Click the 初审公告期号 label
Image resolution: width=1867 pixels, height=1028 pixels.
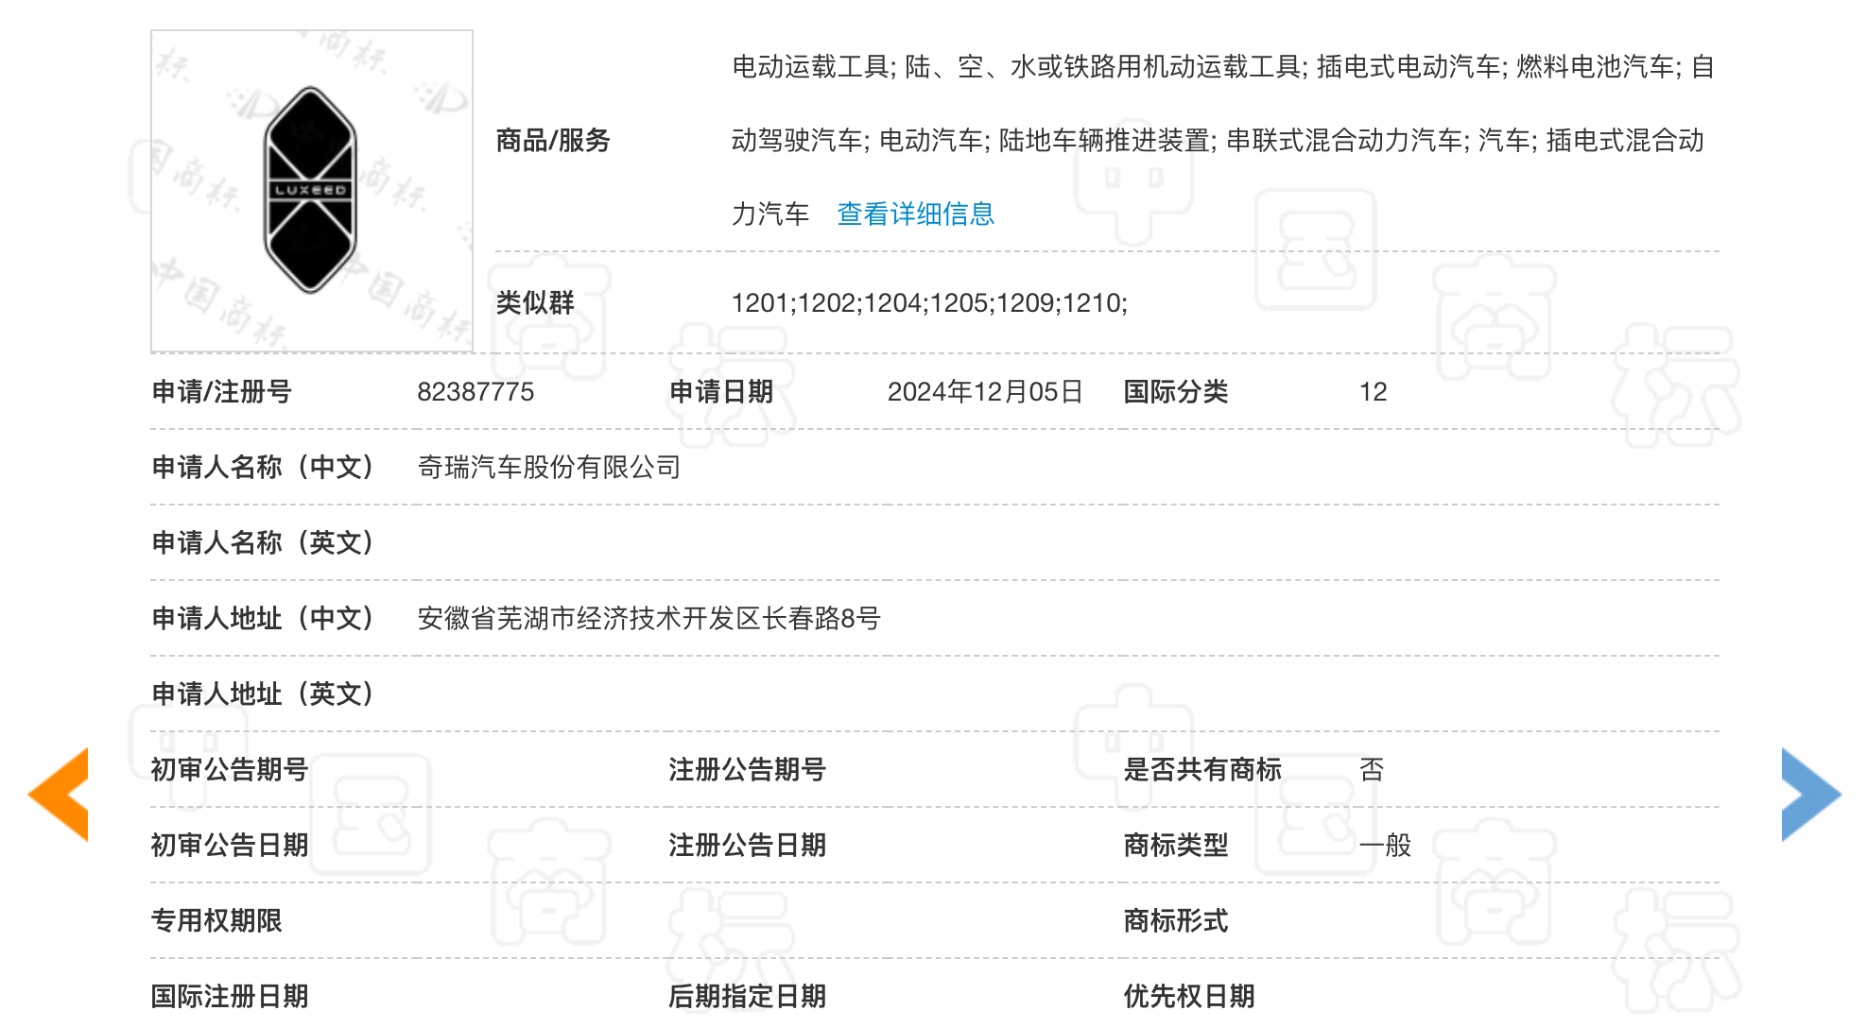point(230,770)
